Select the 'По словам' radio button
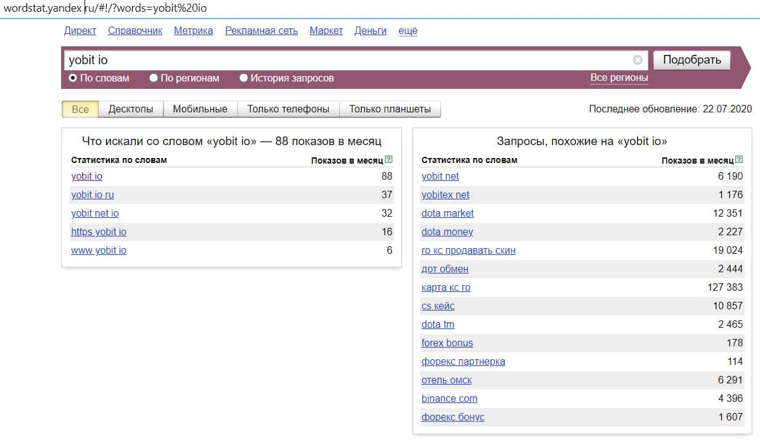 point(73,78)
